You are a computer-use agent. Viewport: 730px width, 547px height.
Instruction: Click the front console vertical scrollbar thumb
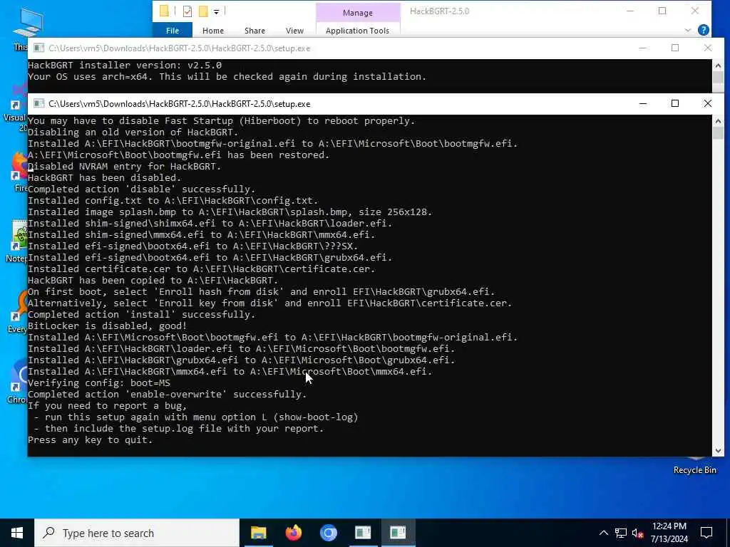[717, 133]
